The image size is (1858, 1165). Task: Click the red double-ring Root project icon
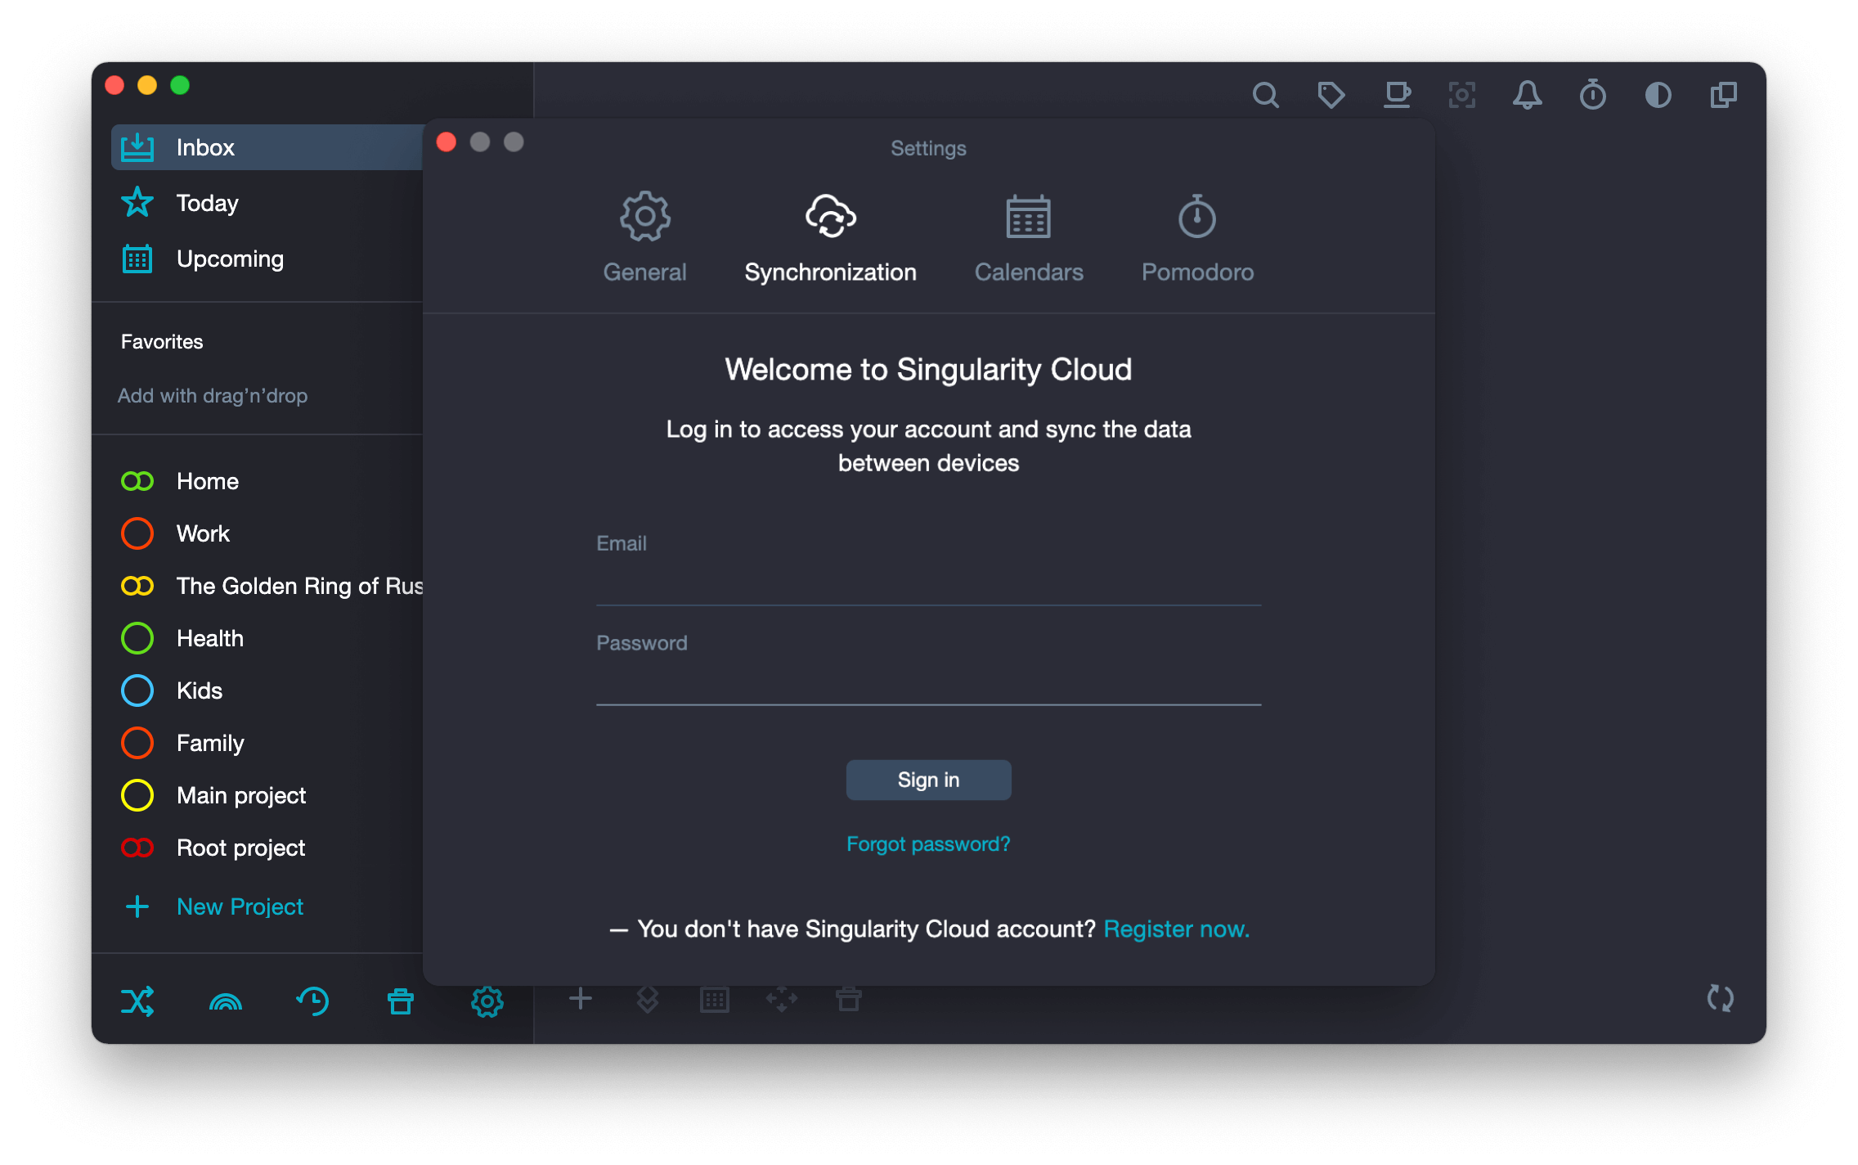tap(137, 848)
